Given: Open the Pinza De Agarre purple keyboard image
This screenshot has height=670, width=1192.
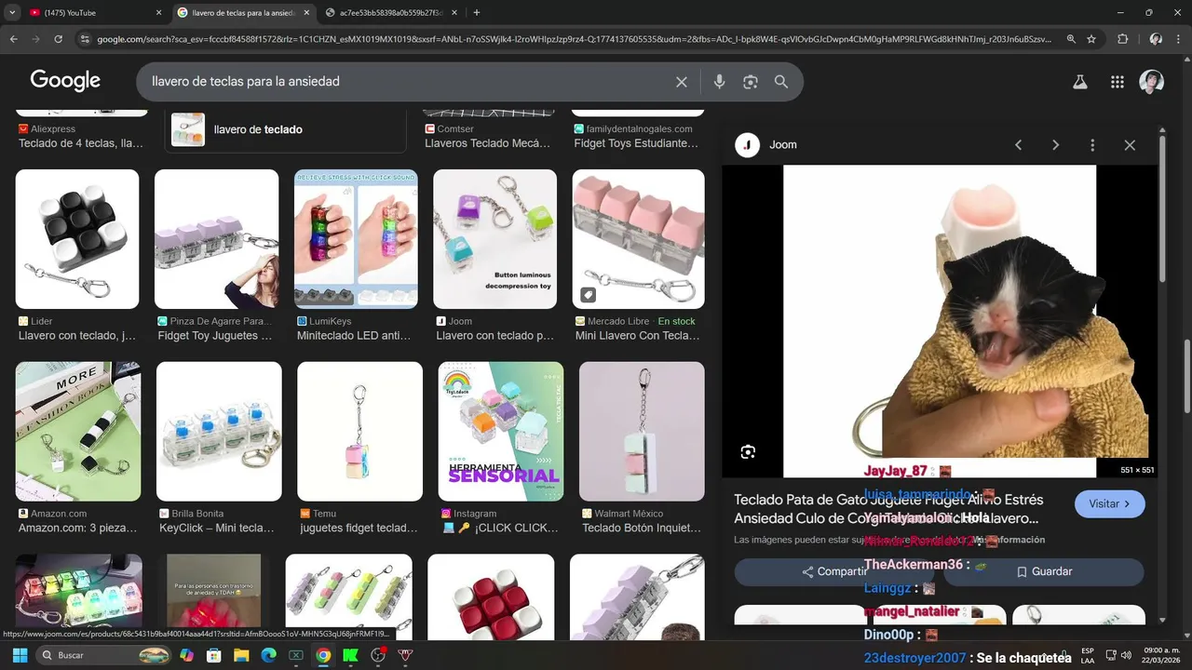Looking at the screenshot, I should (x=216, y=239).
